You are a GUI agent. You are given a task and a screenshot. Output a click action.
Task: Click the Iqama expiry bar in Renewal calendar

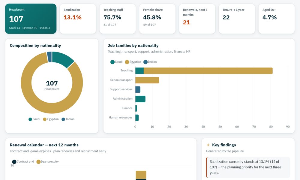[141, 175]
